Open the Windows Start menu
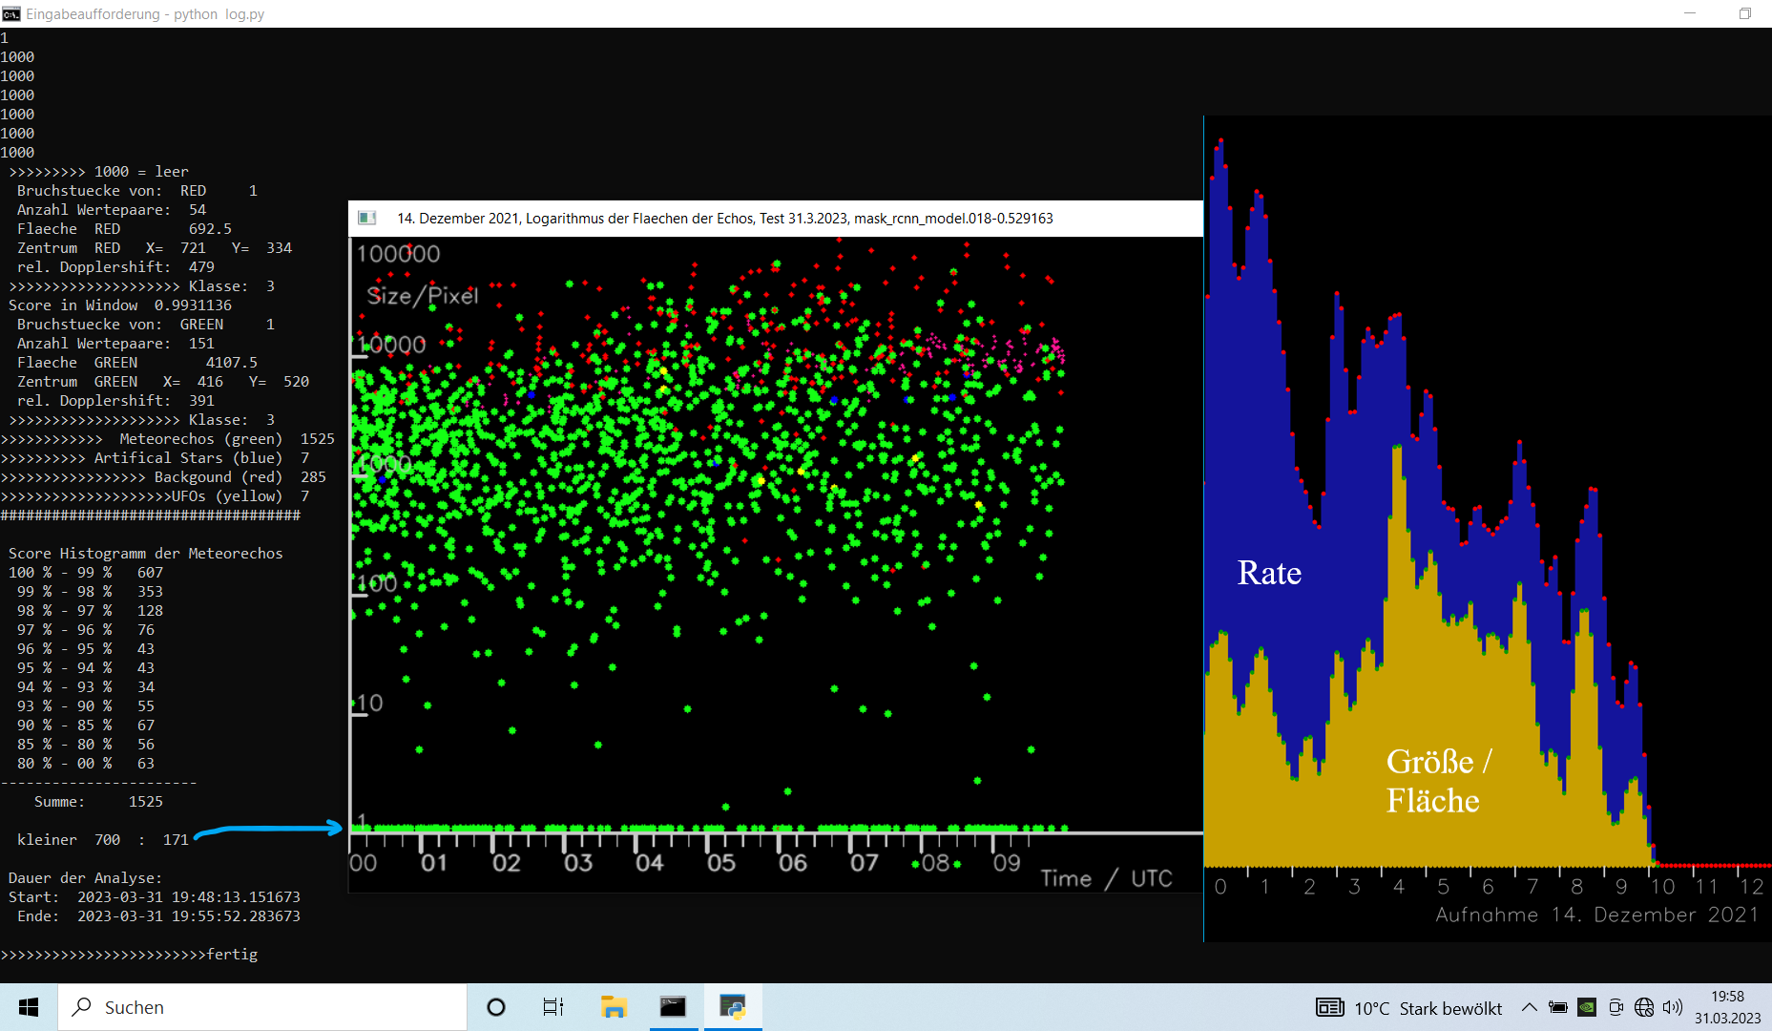 click(x=29, y=1007)
